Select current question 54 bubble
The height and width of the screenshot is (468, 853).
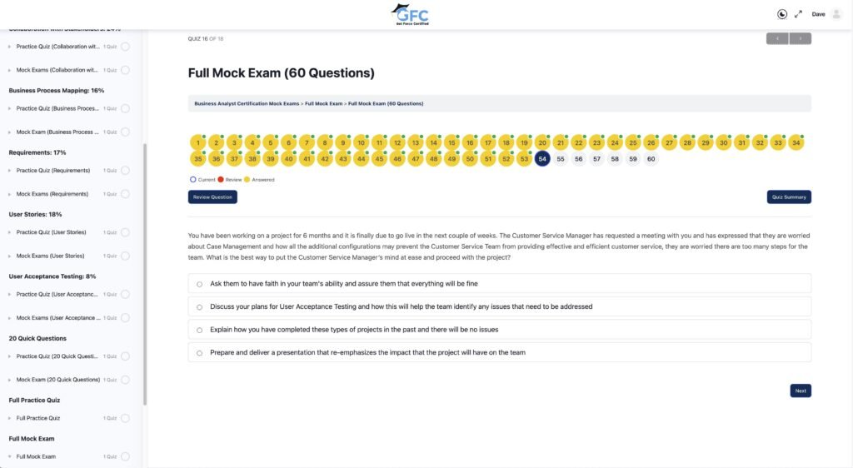pyautogui.click(x=542, y=159)
